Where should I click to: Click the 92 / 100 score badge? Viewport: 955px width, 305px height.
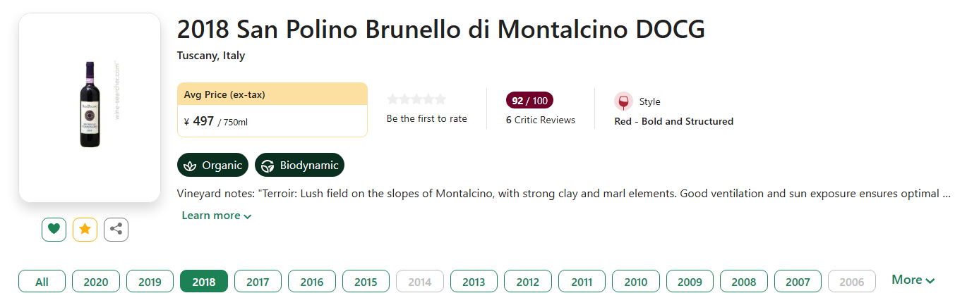(529, 100)
